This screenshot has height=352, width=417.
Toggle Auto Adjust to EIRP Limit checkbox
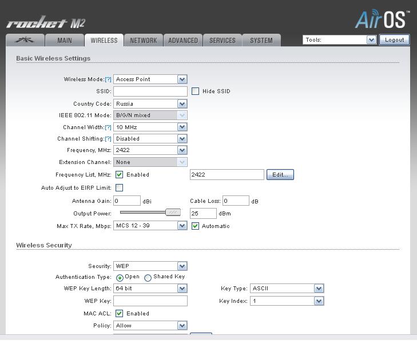pos(119,187)
